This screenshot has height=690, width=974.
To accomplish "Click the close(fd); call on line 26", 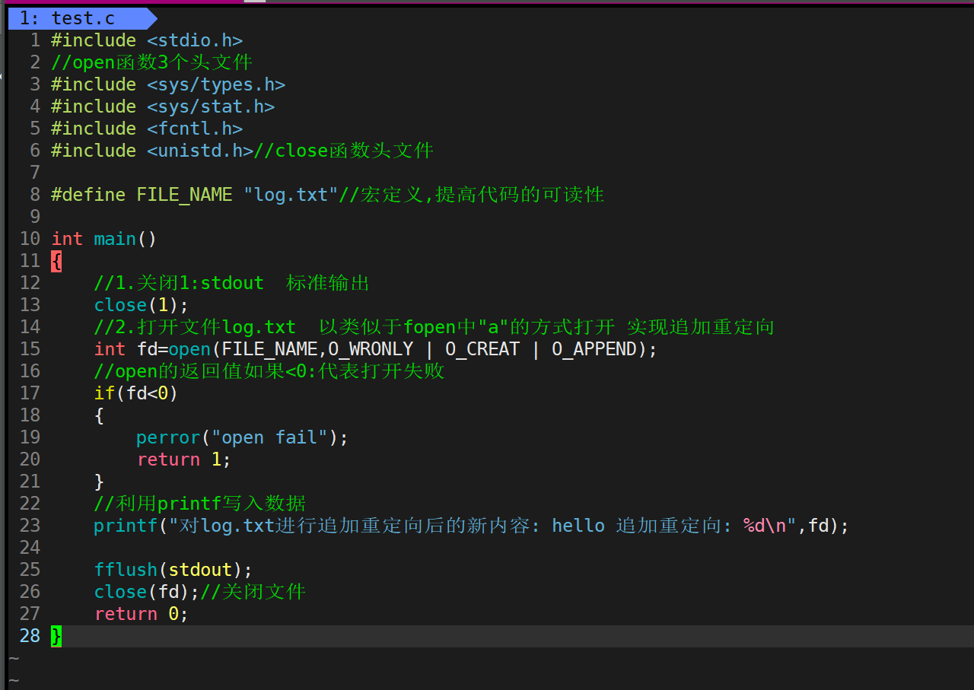I will point(146,592).
